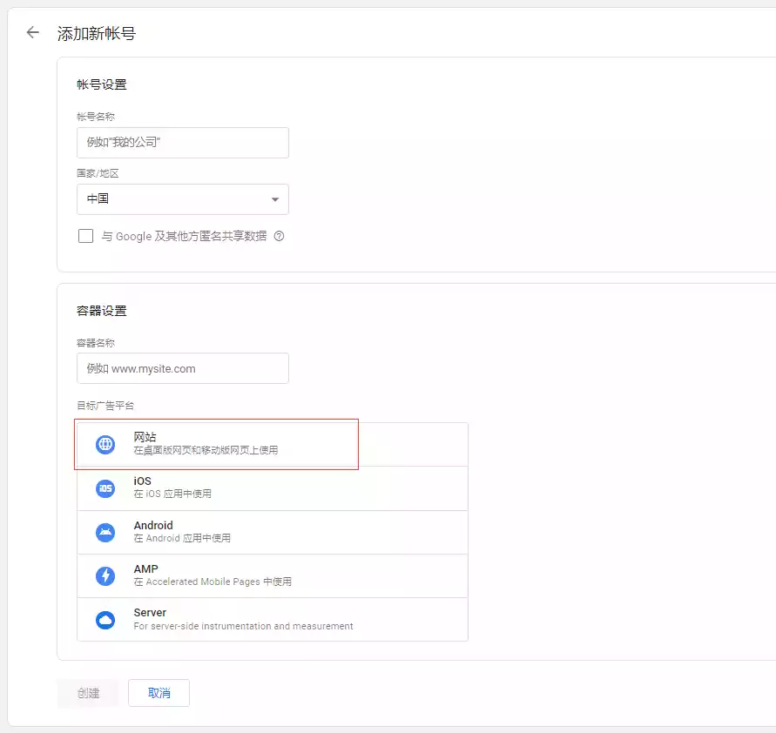Choose the AMP target platform label
The image size is (776, 733).
[146, 568]
